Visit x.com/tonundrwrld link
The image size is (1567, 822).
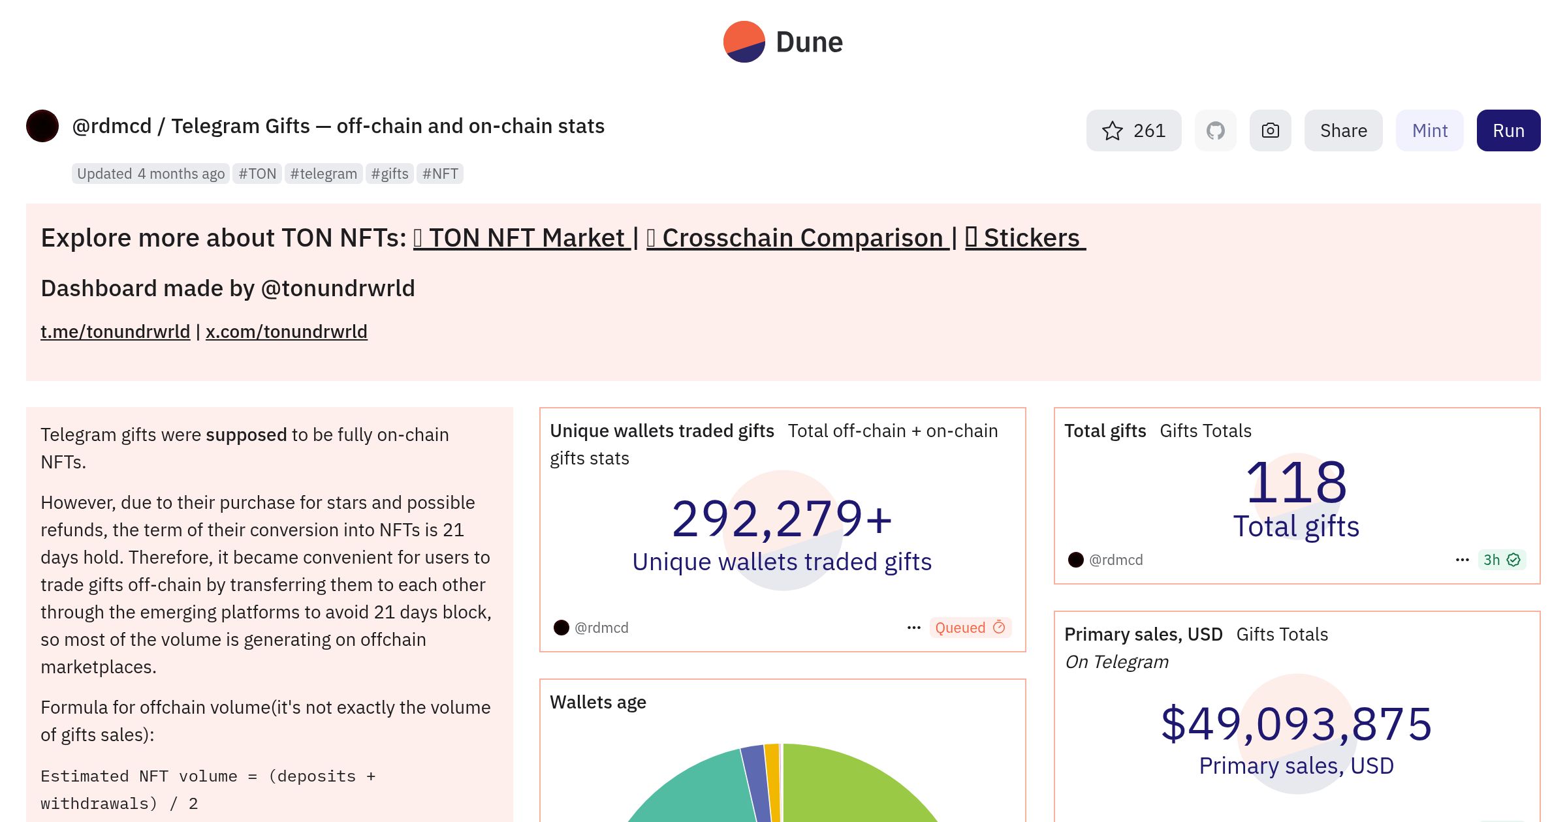(287, 331)
